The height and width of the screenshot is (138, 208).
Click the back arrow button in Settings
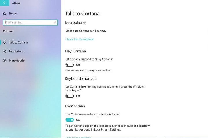coord(5,3)
